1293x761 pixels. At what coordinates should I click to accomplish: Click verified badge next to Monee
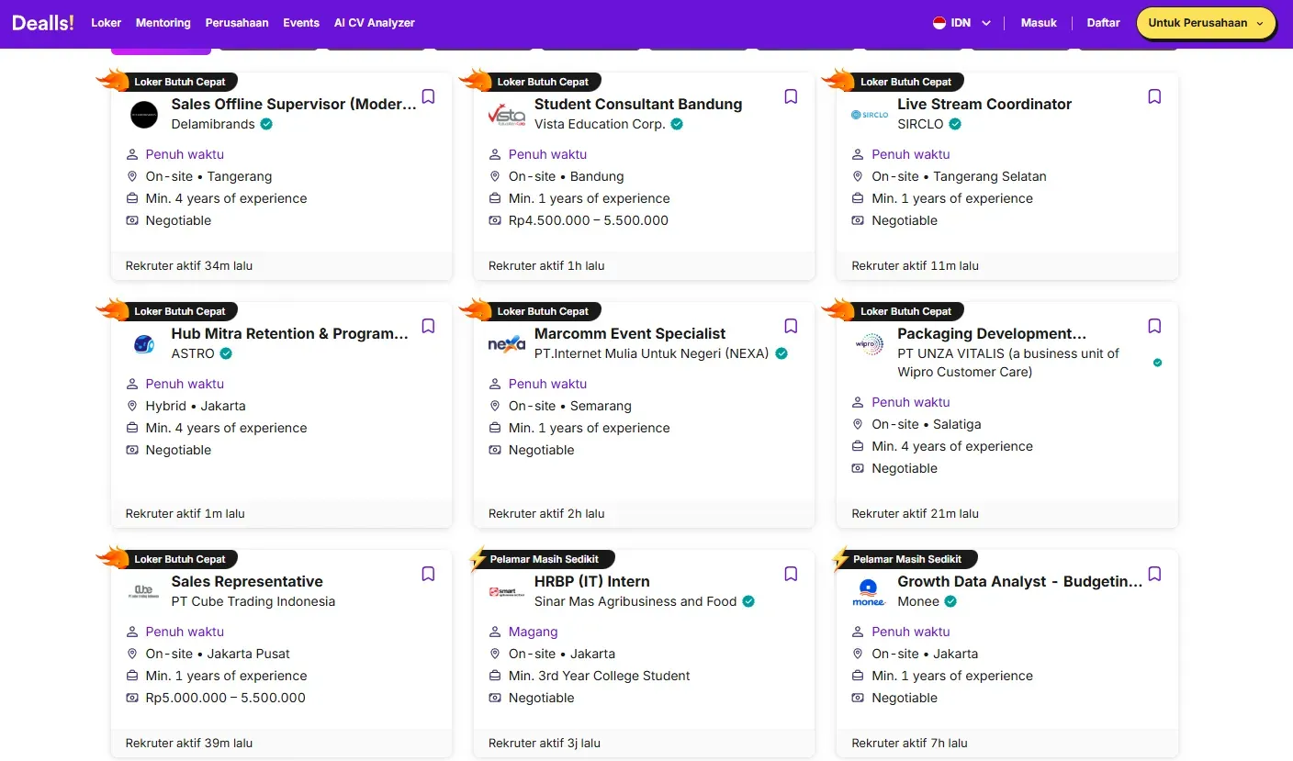[950, 601]
